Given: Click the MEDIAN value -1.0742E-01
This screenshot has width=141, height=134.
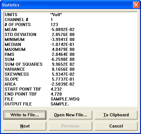Looking at the screenshot, I should (62, 44).
